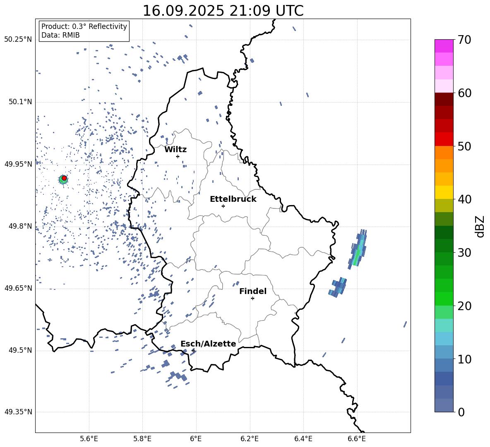The height and width of the screenshot is (447, 490).
Task: Click the 49.8°N latitude label
Action: [20, 226]
